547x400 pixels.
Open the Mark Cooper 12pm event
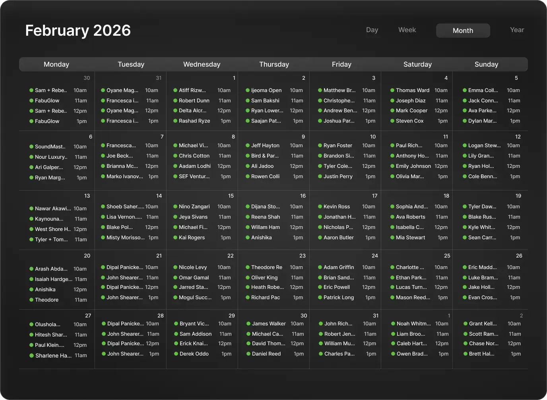tap(419, 111)
